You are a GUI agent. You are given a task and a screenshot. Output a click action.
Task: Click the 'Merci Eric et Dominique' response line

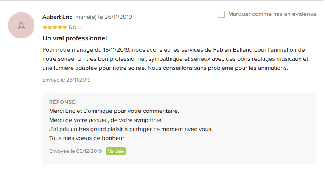coord(114,111)
